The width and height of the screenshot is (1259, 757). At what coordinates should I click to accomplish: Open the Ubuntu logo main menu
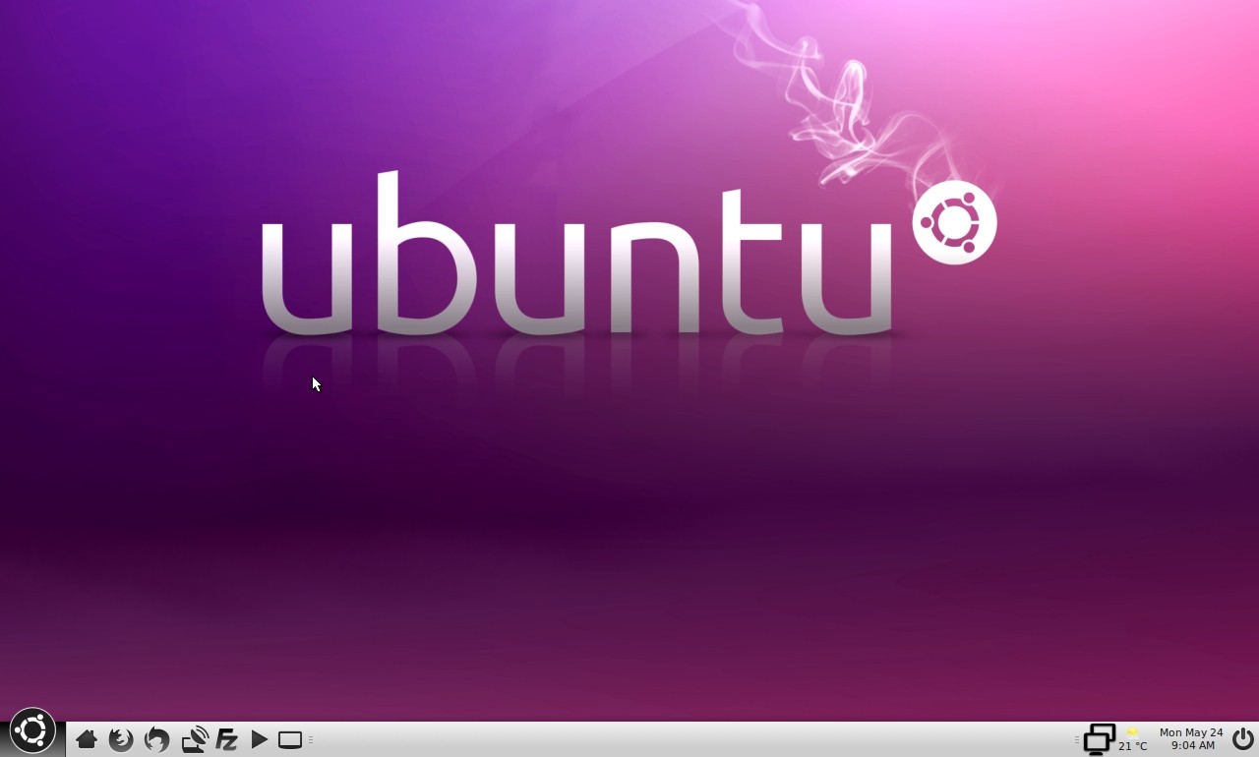click(31, 731)
